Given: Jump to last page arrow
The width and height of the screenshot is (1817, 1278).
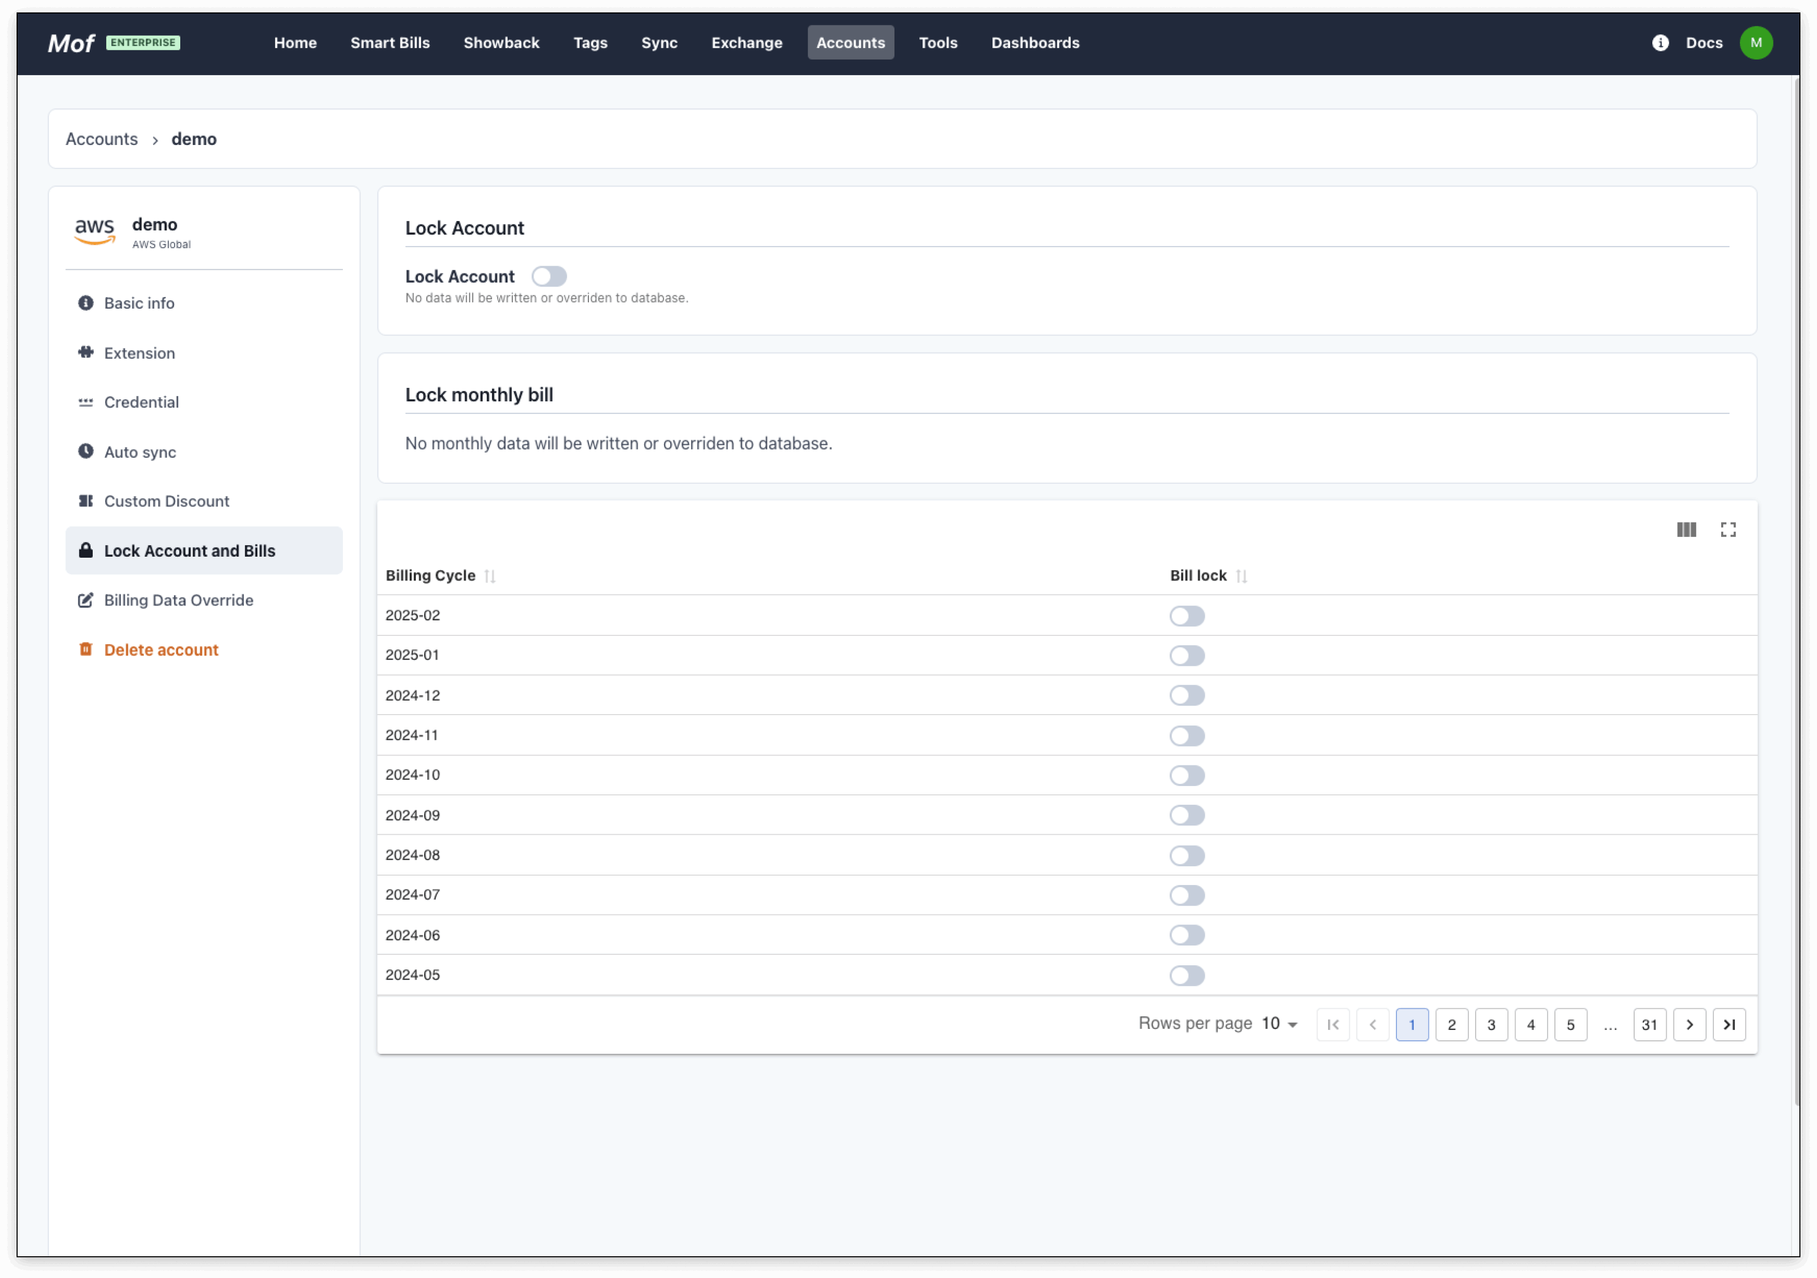Looking at the screenshot, I should click(x=1729, y=1025).
